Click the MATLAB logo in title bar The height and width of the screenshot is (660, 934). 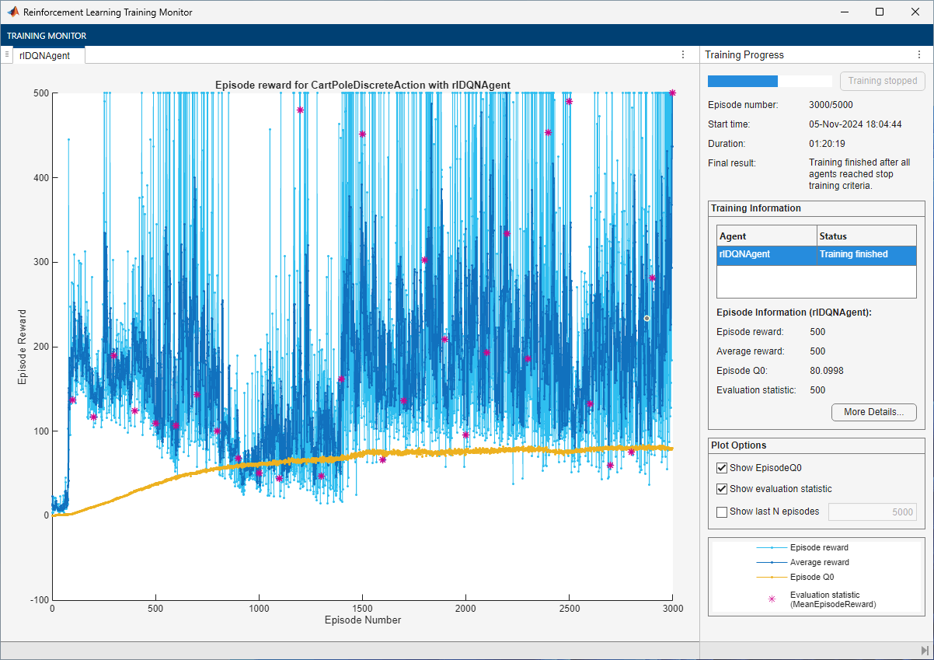pos(13,12)
